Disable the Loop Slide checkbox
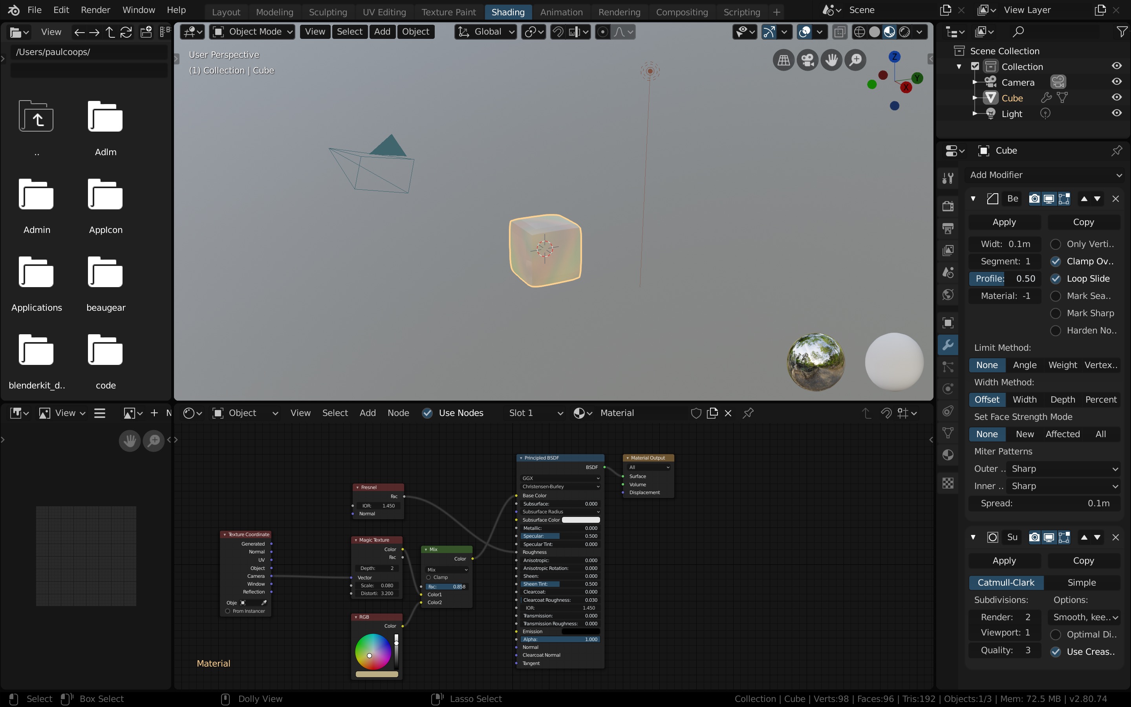 [1055, 279]
